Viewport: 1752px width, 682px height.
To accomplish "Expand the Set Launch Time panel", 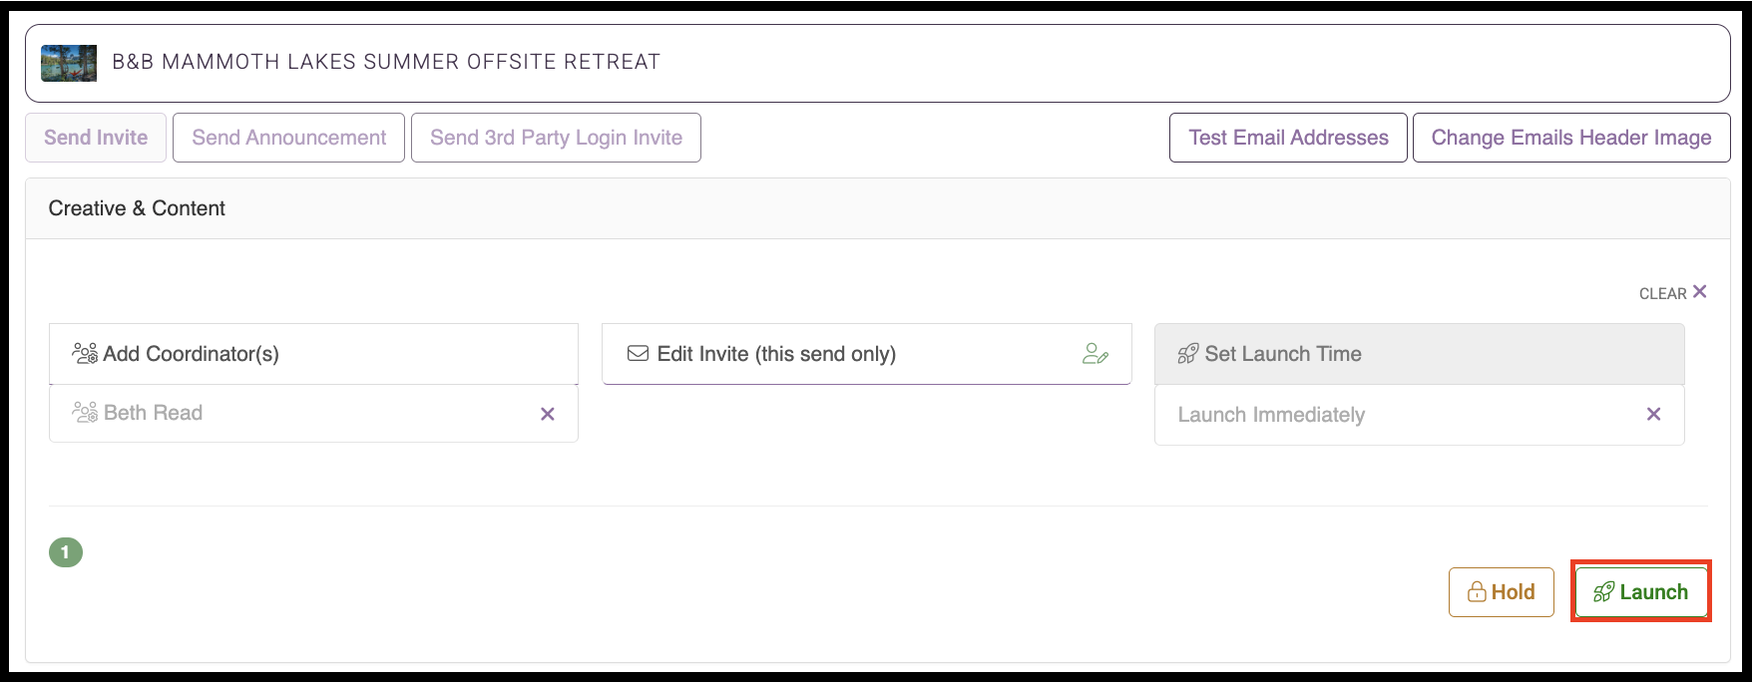I will tap(1419, 354).
